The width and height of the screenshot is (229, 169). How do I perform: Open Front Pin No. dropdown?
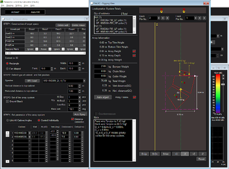[195, 18]
